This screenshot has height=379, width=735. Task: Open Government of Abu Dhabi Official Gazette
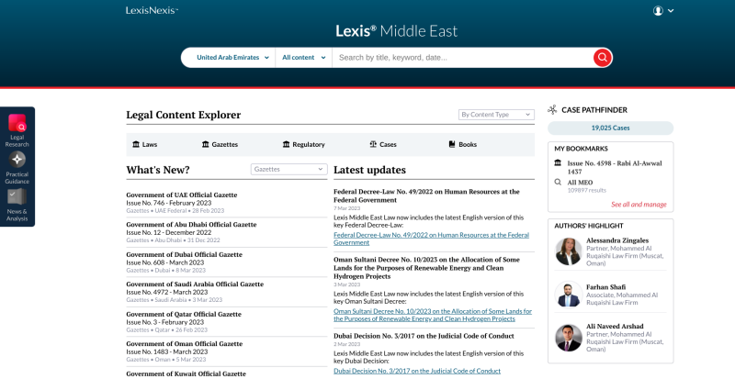pos(191,225)
